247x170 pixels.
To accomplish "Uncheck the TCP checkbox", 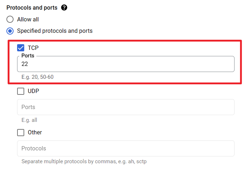I will tap(21, 47).
